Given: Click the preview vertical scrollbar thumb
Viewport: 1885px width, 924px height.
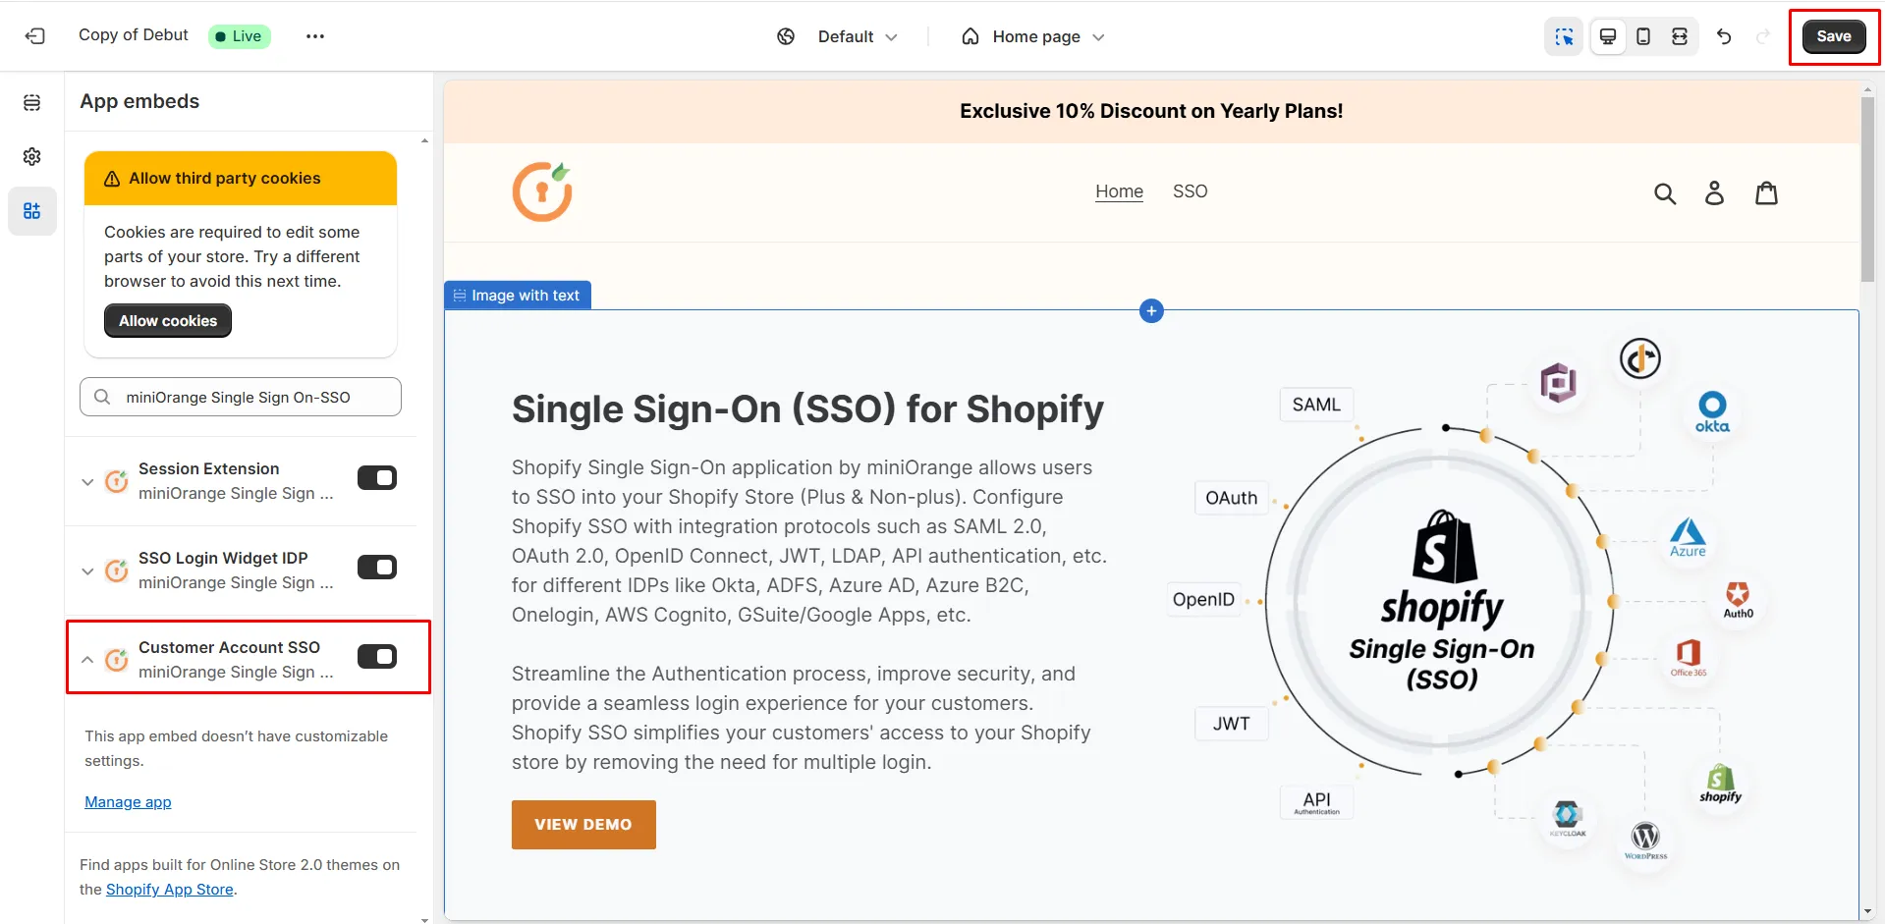Looking at the screenshot, I should click(x=1867, y=190).
